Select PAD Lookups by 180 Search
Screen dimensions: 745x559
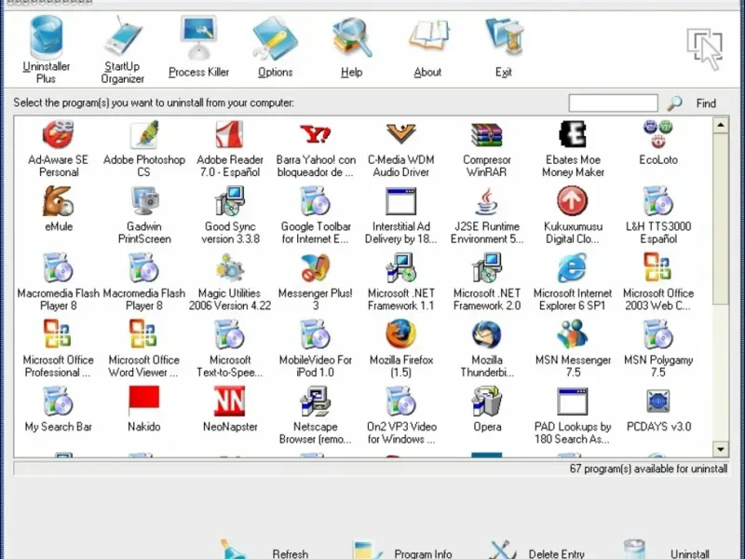(573, 416)
